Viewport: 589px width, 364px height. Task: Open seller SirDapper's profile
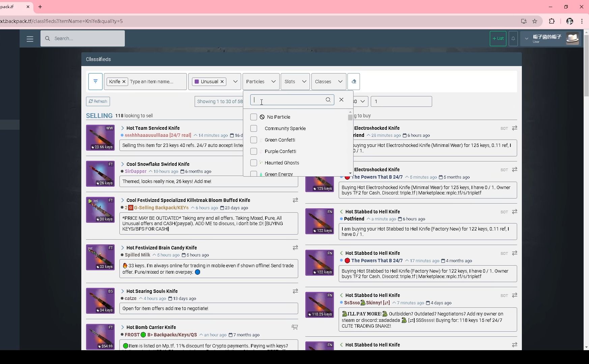pos(136,172)
